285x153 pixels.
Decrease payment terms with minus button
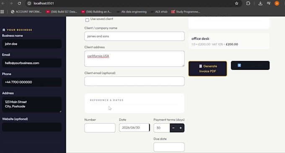174,128
